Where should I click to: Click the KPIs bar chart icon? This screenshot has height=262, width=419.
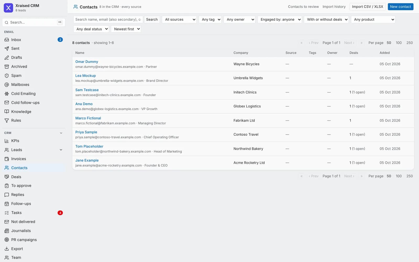(x=7, y=141)
